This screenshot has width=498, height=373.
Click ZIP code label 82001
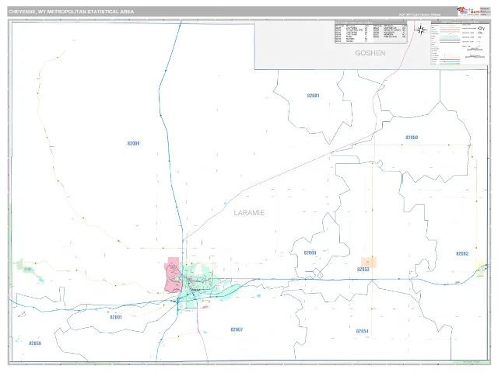(116, 317)
